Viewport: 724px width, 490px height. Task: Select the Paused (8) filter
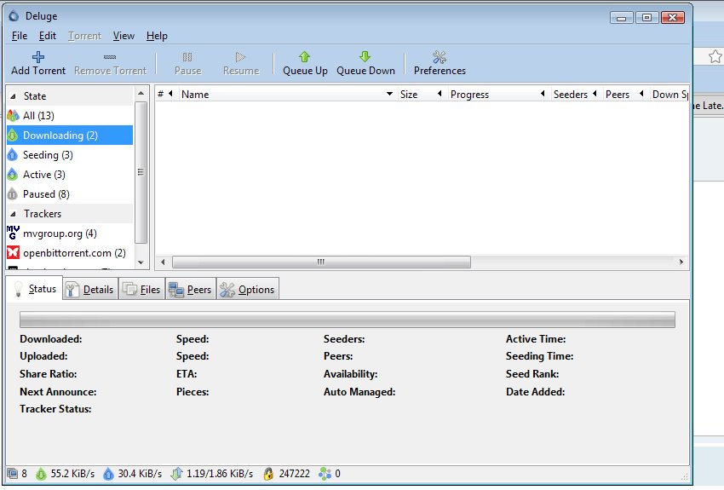tap(70, 194)
